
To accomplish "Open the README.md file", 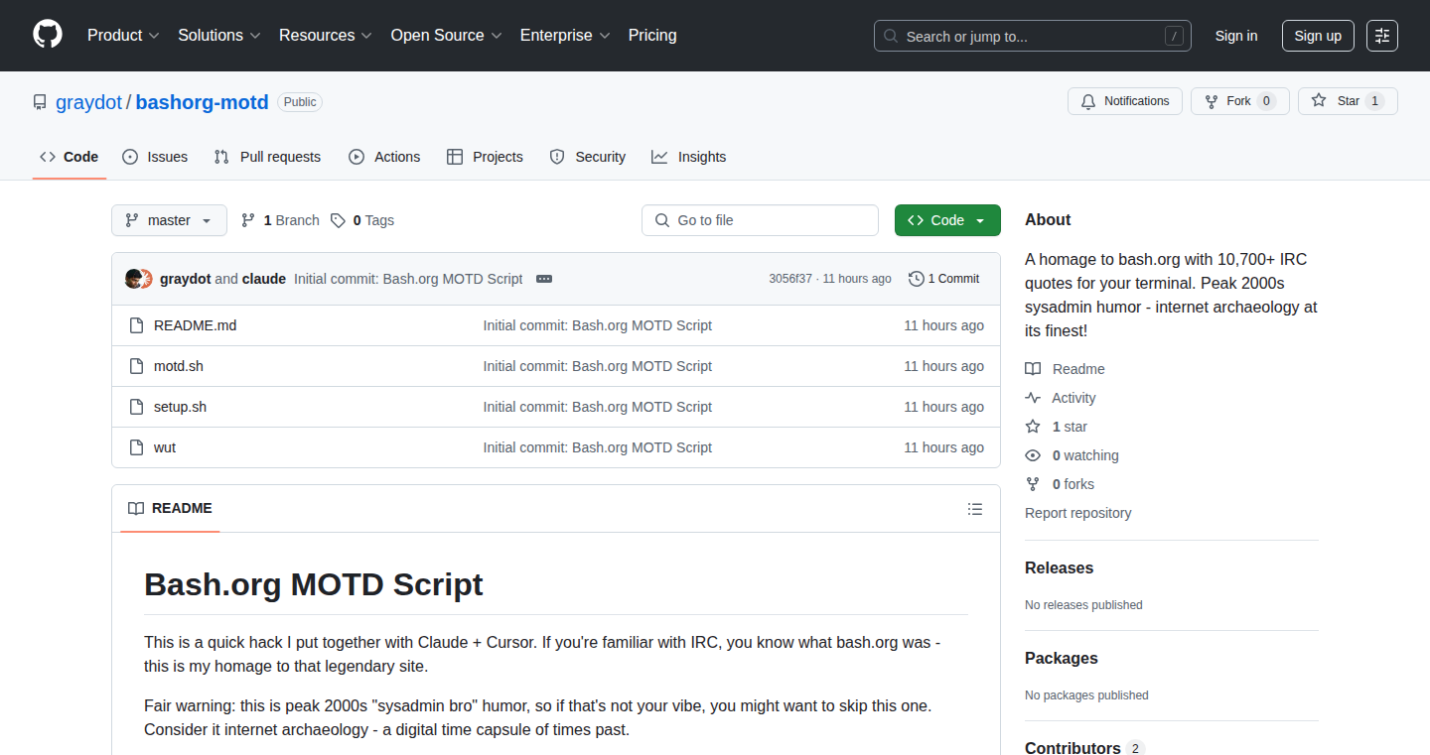I will (x=196, y=325).
